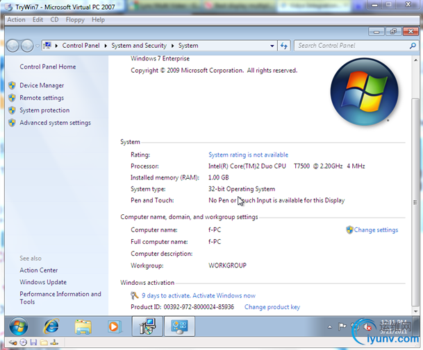Viewport: 423px width, 350px height.
Task: Click Change settings for computer name
Action: coord(376,230)
